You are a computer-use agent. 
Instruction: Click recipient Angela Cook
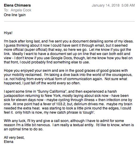[x=21, y=10]
